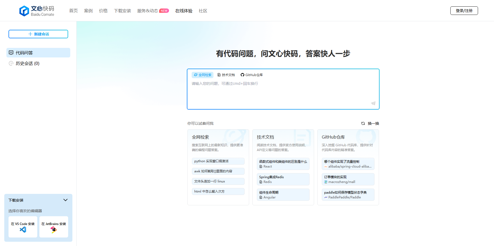Choose suggestion 函数式组件和类组件的区别是什么
Image resolution: width=494 pixels, height=246 pixels.
tap(283, 164)
